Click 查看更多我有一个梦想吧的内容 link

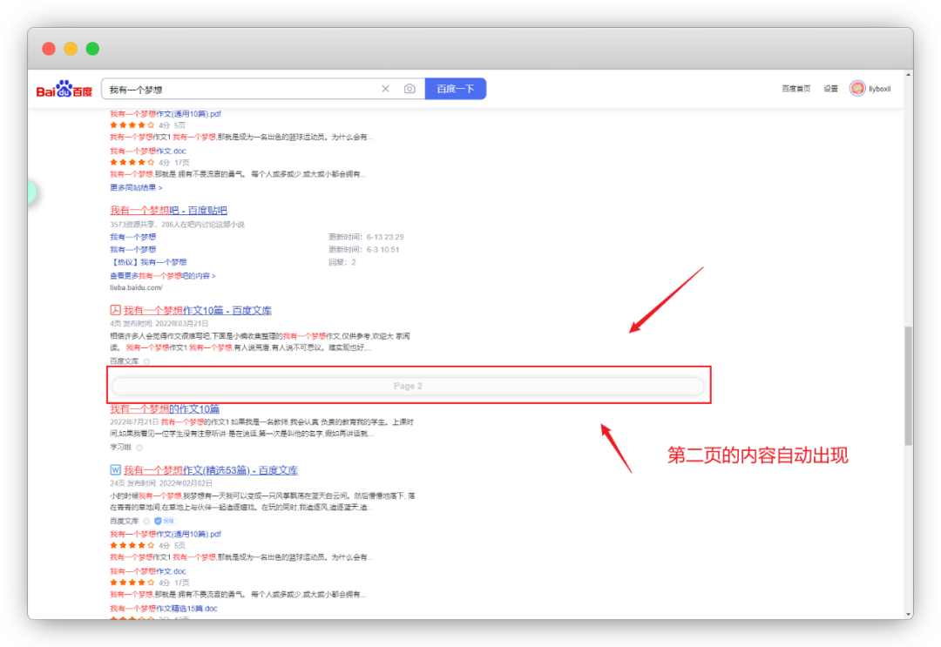[163, 276]
